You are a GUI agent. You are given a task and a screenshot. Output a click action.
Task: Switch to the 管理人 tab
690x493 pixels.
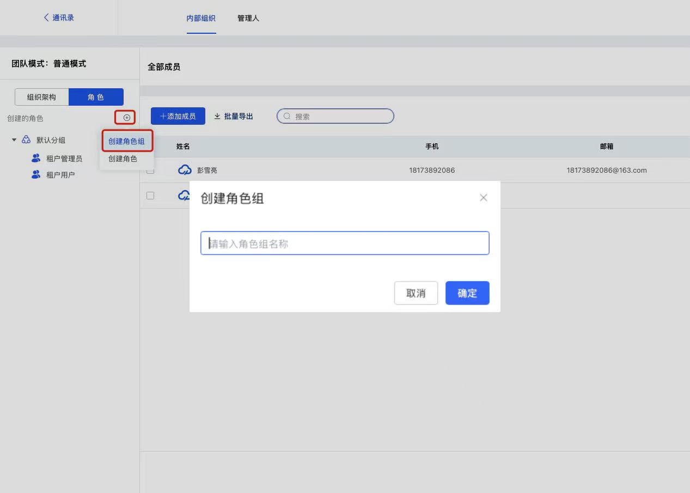[x=248, y=18]
